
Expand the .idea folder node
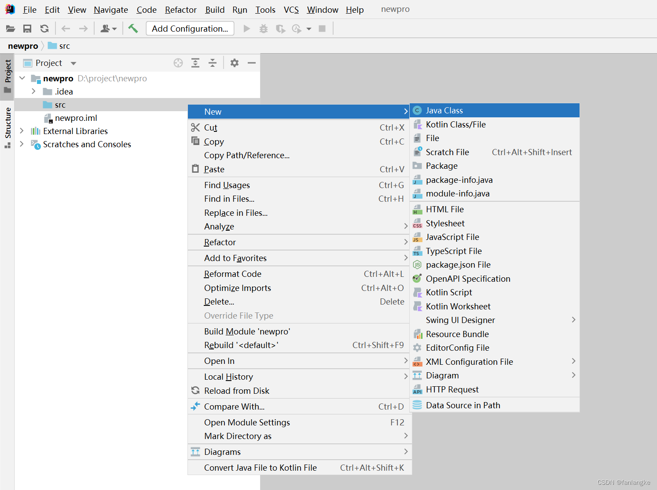[x=33, y=91]
